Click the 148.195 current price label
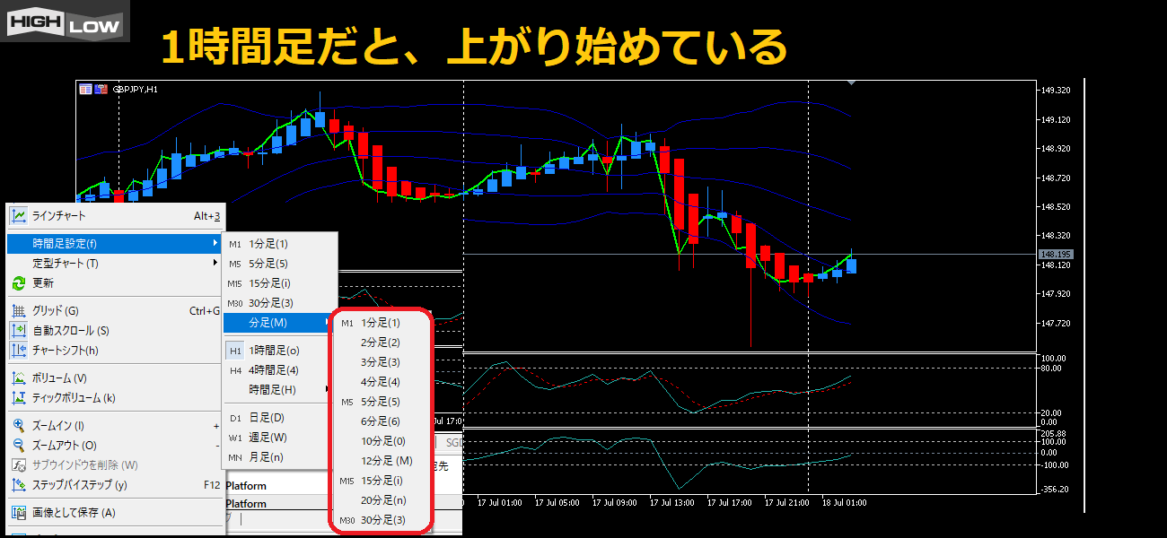Screen dimensions: 1167x538 [1055, 255]
